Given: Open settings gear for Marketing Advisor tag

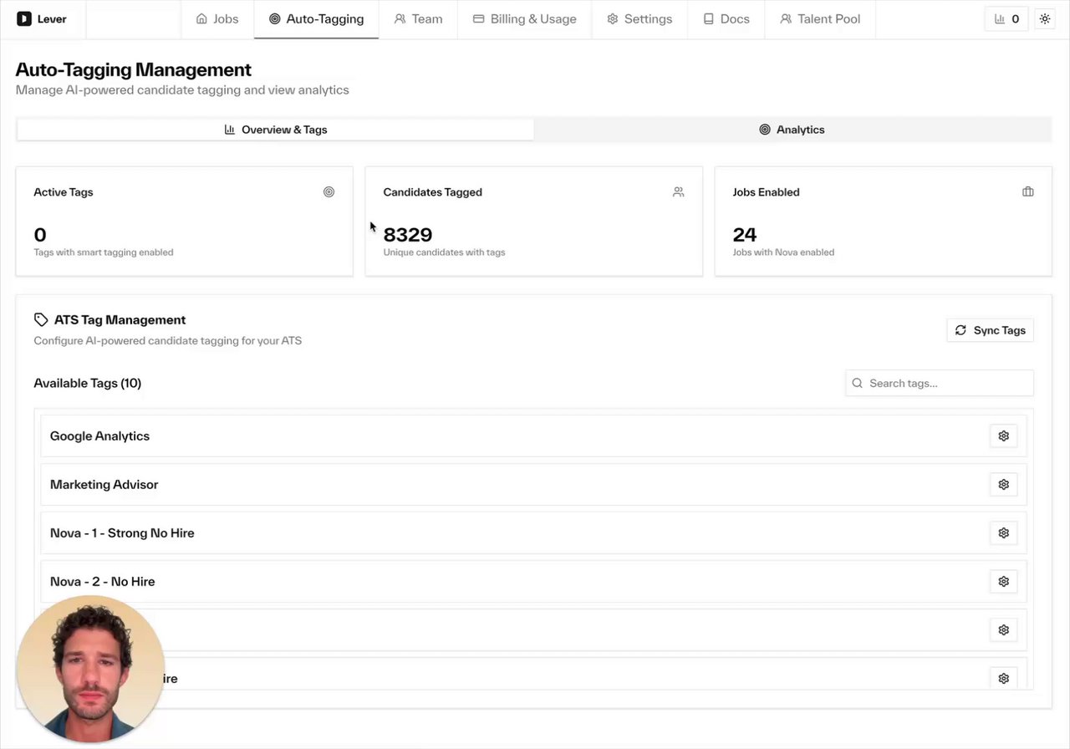Looking at the screenshot, I should tap(1003, 484).
